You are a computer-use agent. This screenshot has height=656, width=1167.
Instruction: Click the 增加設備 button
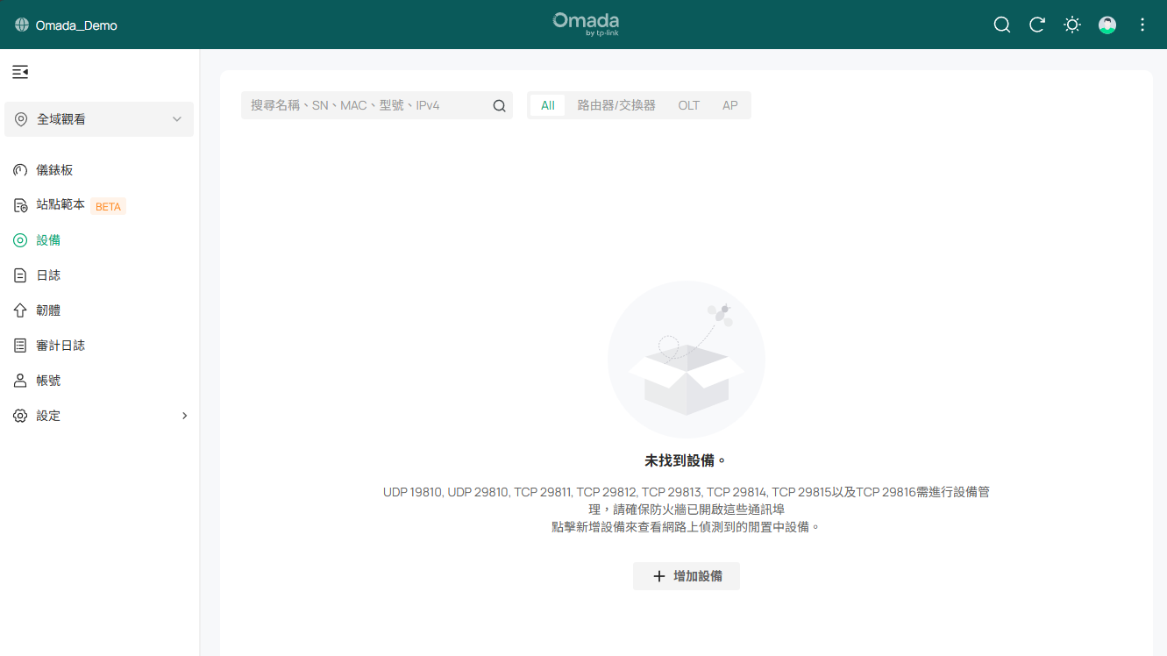coord(687,576)
